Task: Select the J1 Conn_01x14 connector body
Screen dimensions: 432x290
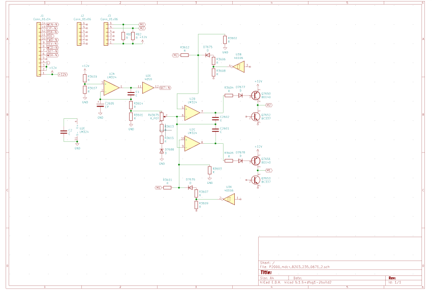Action: (x=39, y=49)
